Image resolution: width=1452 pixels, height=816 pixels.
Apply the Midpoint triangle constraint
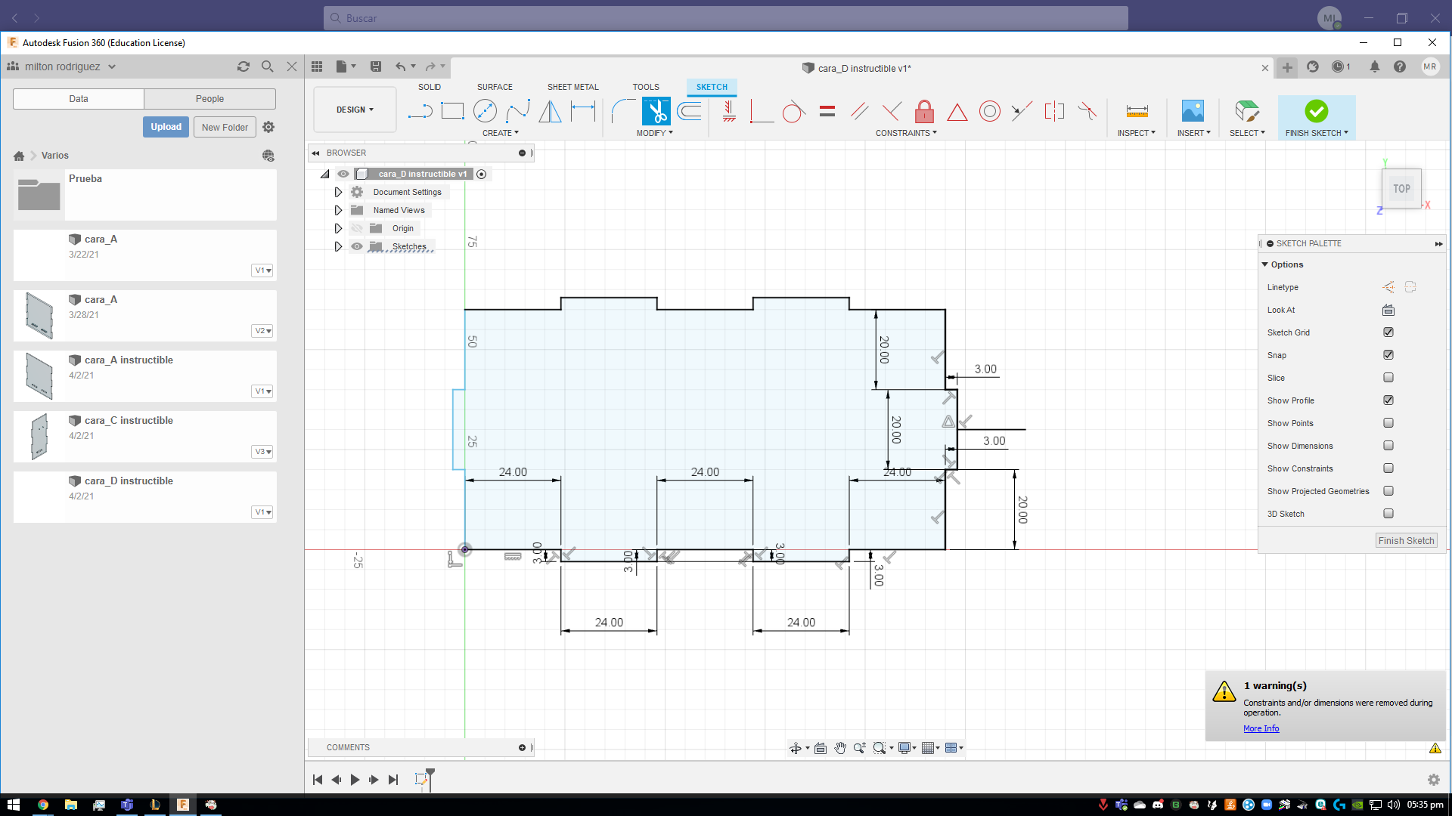click(957, 113)
